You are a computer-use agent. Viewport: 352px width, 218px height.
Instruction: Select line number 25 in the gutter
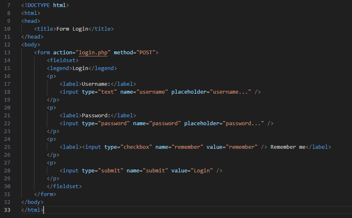(7, 147)
